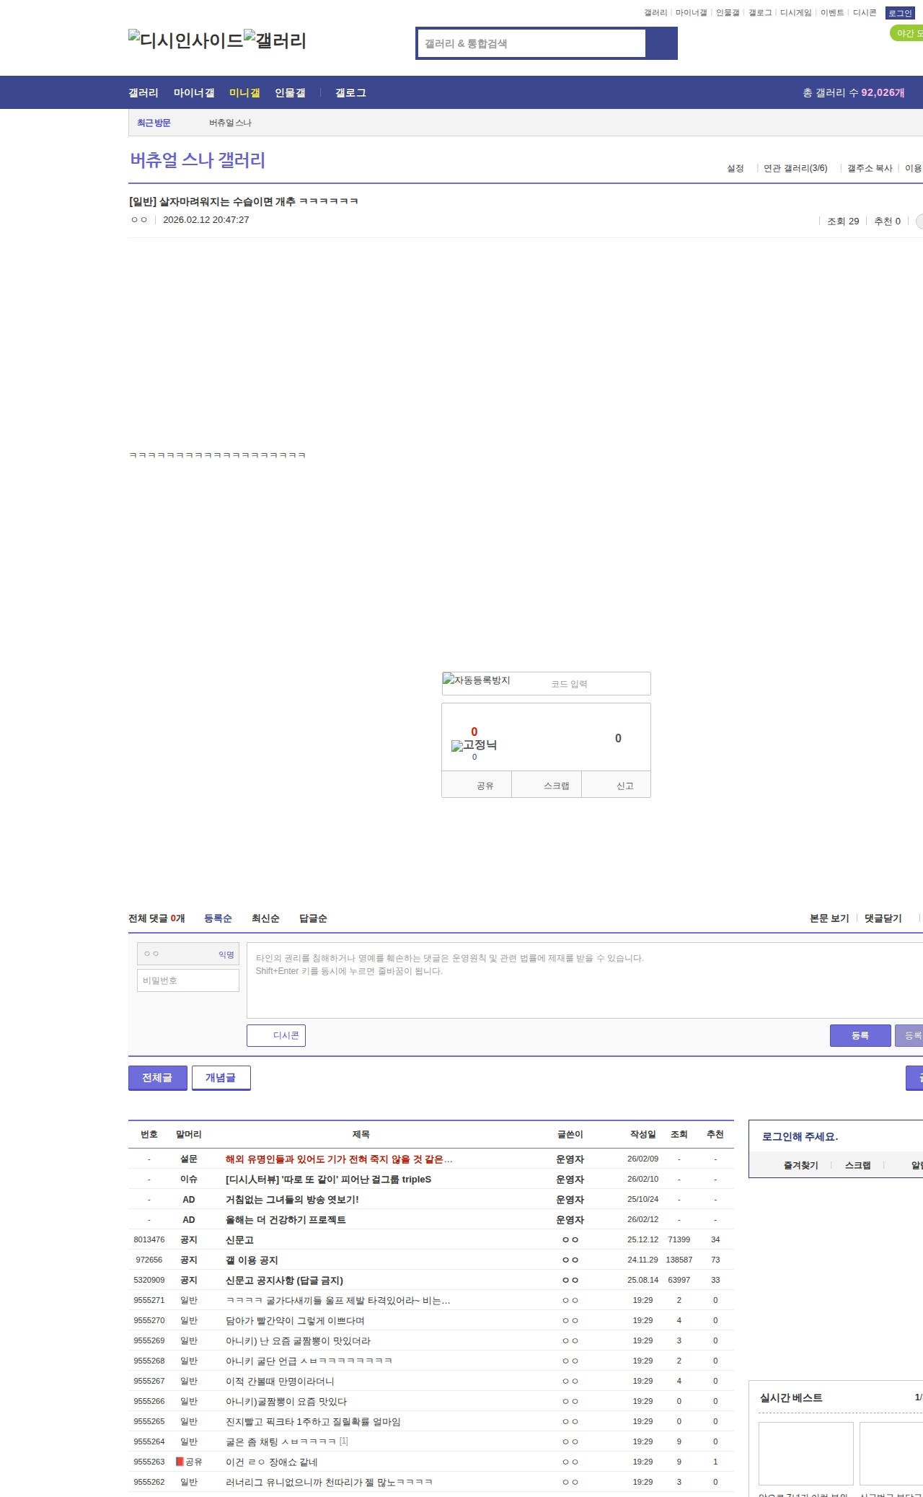This screenshot has height=1497, width=923.
Task: Open the 디시인사이드 logo image
Action: 186,40
